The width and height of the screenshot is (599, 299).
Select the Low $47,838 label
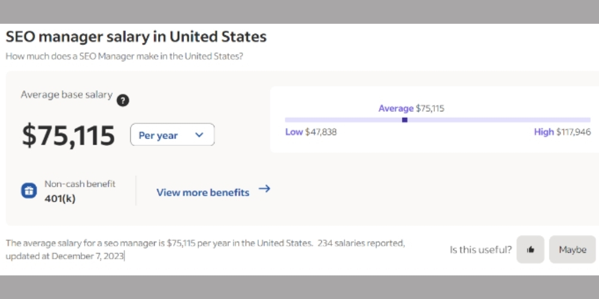click(311, 132)
